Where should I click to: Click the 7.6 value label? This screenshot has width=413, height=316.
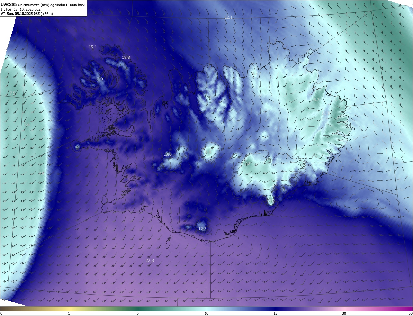coord(26,125)
